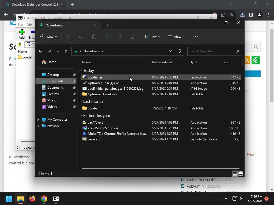This screenshot has width=274, height=205.
Task: Go back using Explorer back arrow
Action: pos(40,51)
